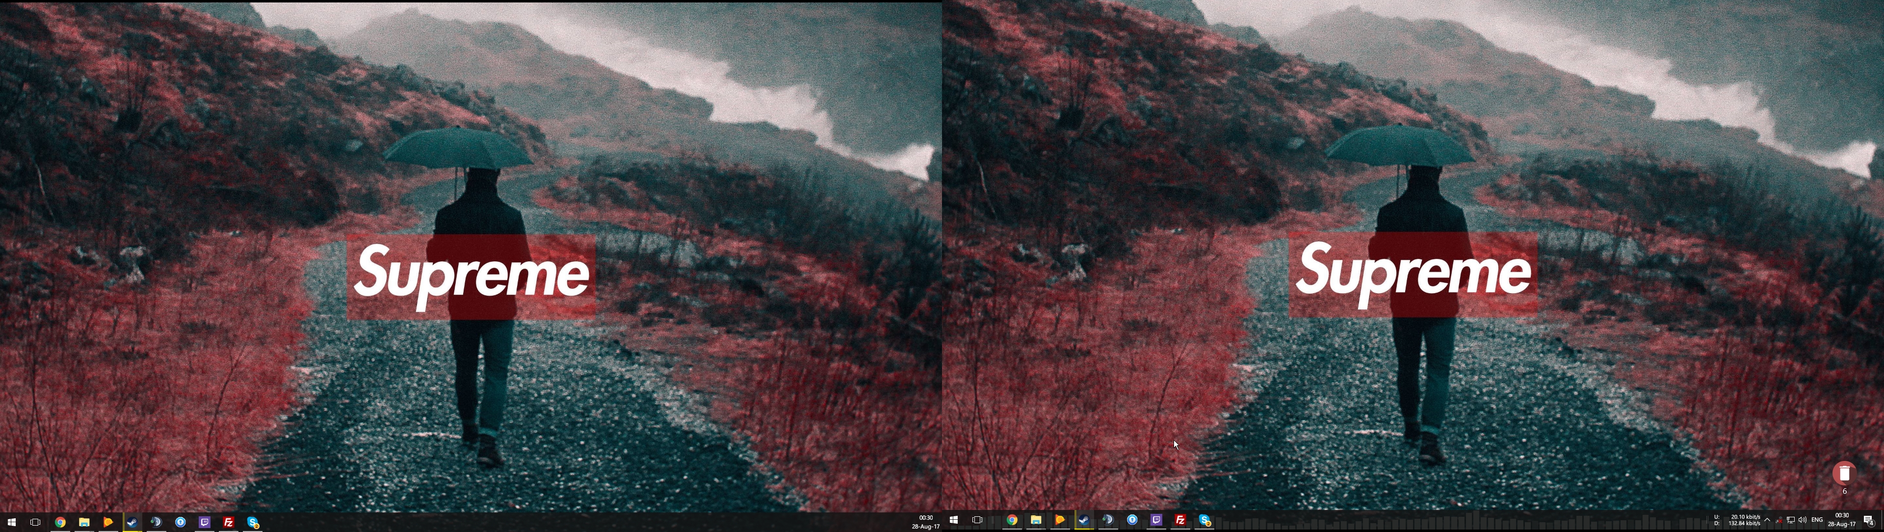Open Twitch on the right monitor taskbar
Viewport: 1884px width, 532px height.
(1156, 520)
